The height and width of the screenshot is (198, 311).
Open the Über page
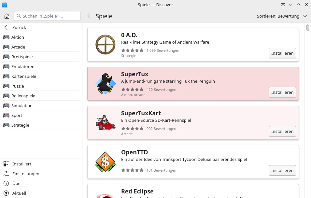[41, 183]
